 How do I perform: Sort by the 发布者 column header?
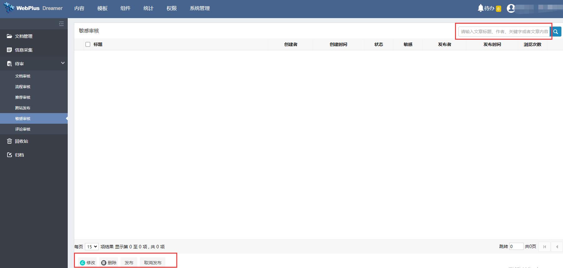click(445, 44)
